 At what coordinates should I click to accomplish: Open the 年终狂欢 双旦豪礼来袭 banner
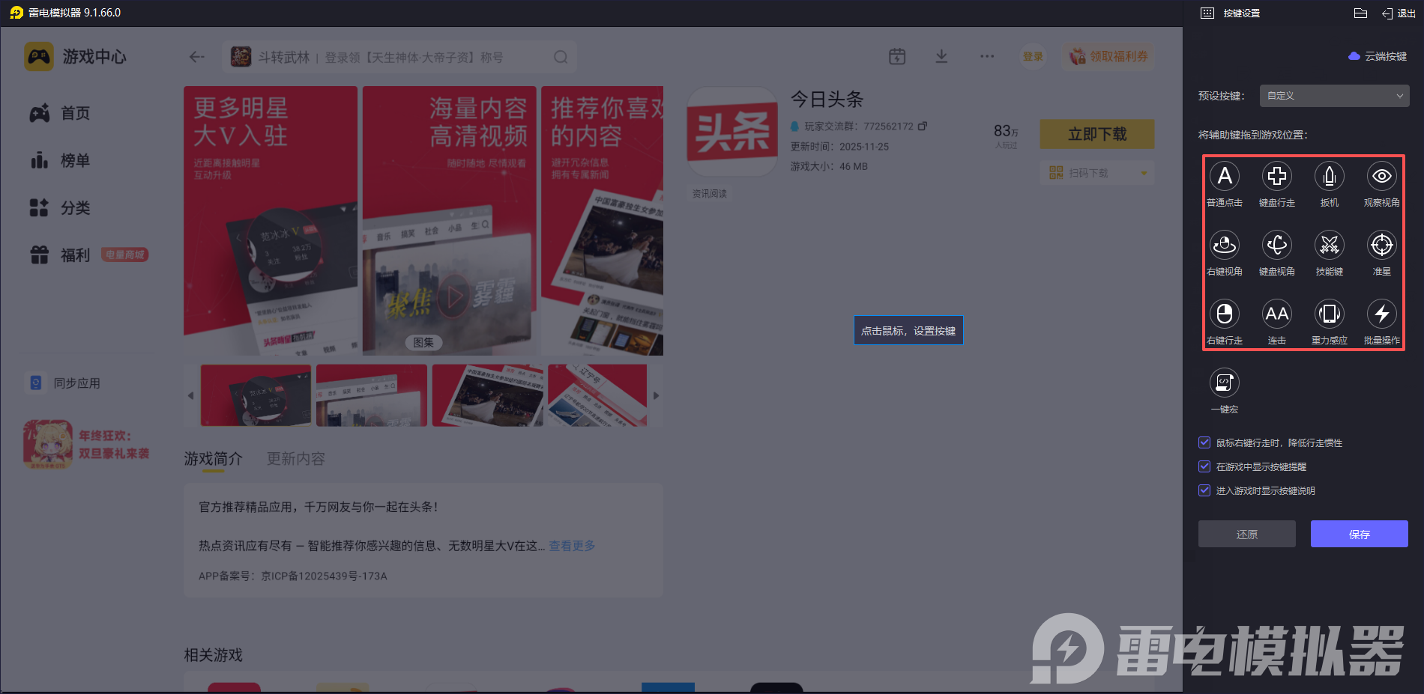(x=87, y=445)
